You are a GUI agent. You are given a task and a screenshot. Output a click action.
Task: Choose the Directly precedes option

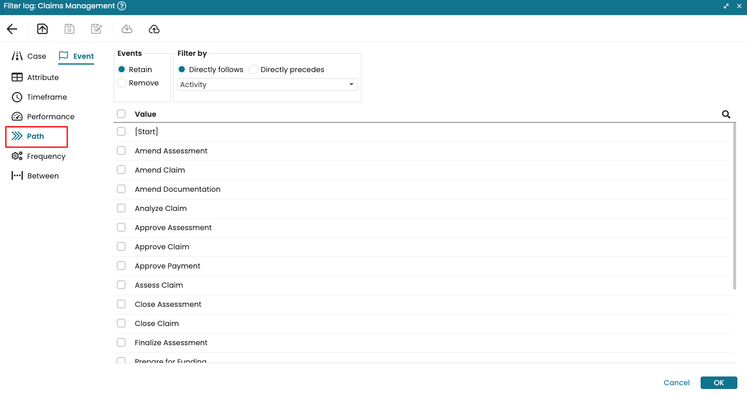pyautogui.click(x=253, y=70)
